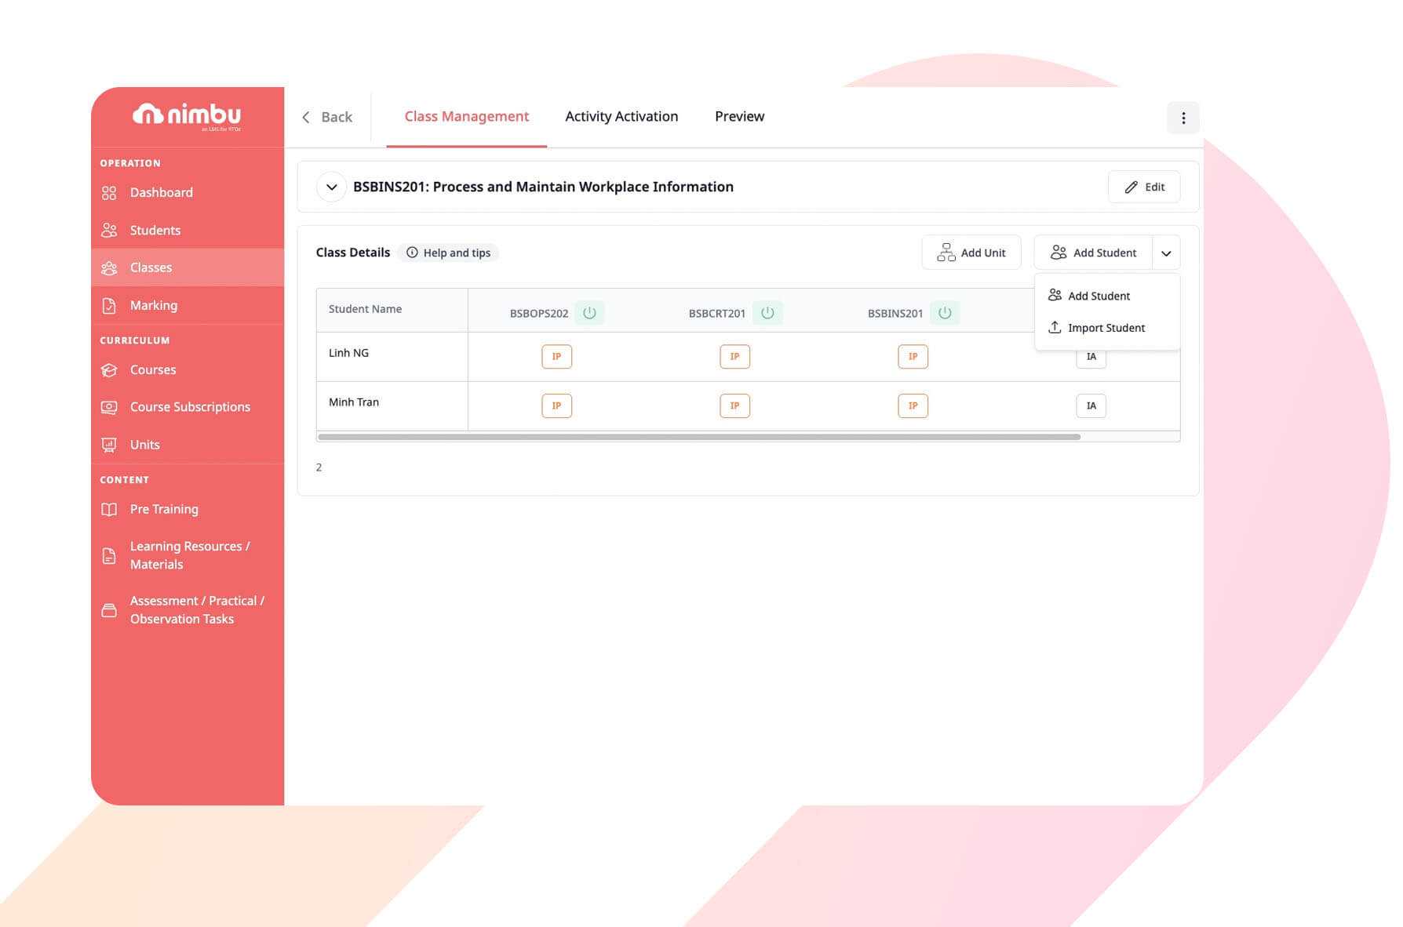Click the Course Subscriptions icon
The height and width of the screenshot is (927, 1403).
coord(109,407)
